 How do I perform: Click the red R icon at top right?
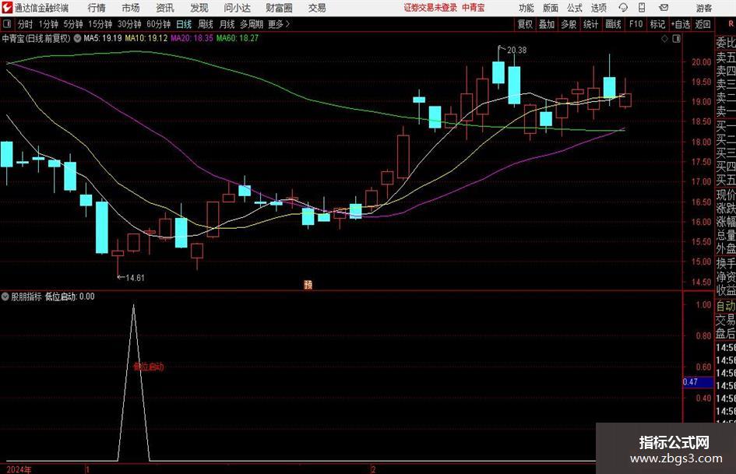731,24
